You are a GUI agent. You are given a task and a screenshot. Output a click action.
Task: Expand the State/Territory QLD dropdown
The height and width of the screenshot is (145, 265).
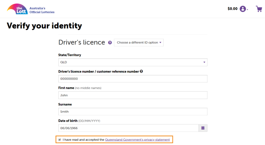133,63
